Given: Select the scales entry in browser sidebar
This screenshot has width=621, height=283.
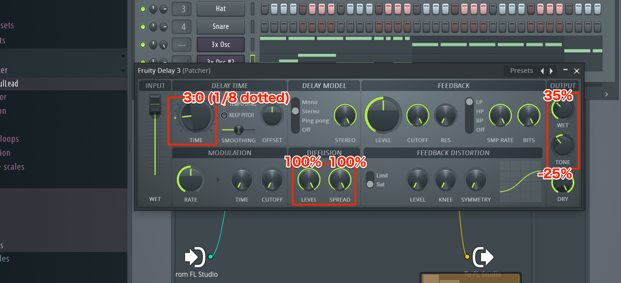Looking at the screenshot, I should pos(13,167).
